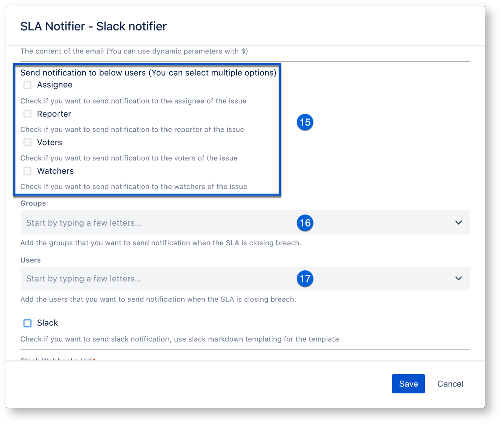This screenshot has width=501, height=424.
Task: Expand the Users chevron arrow
Action: [x=458, y=278]
